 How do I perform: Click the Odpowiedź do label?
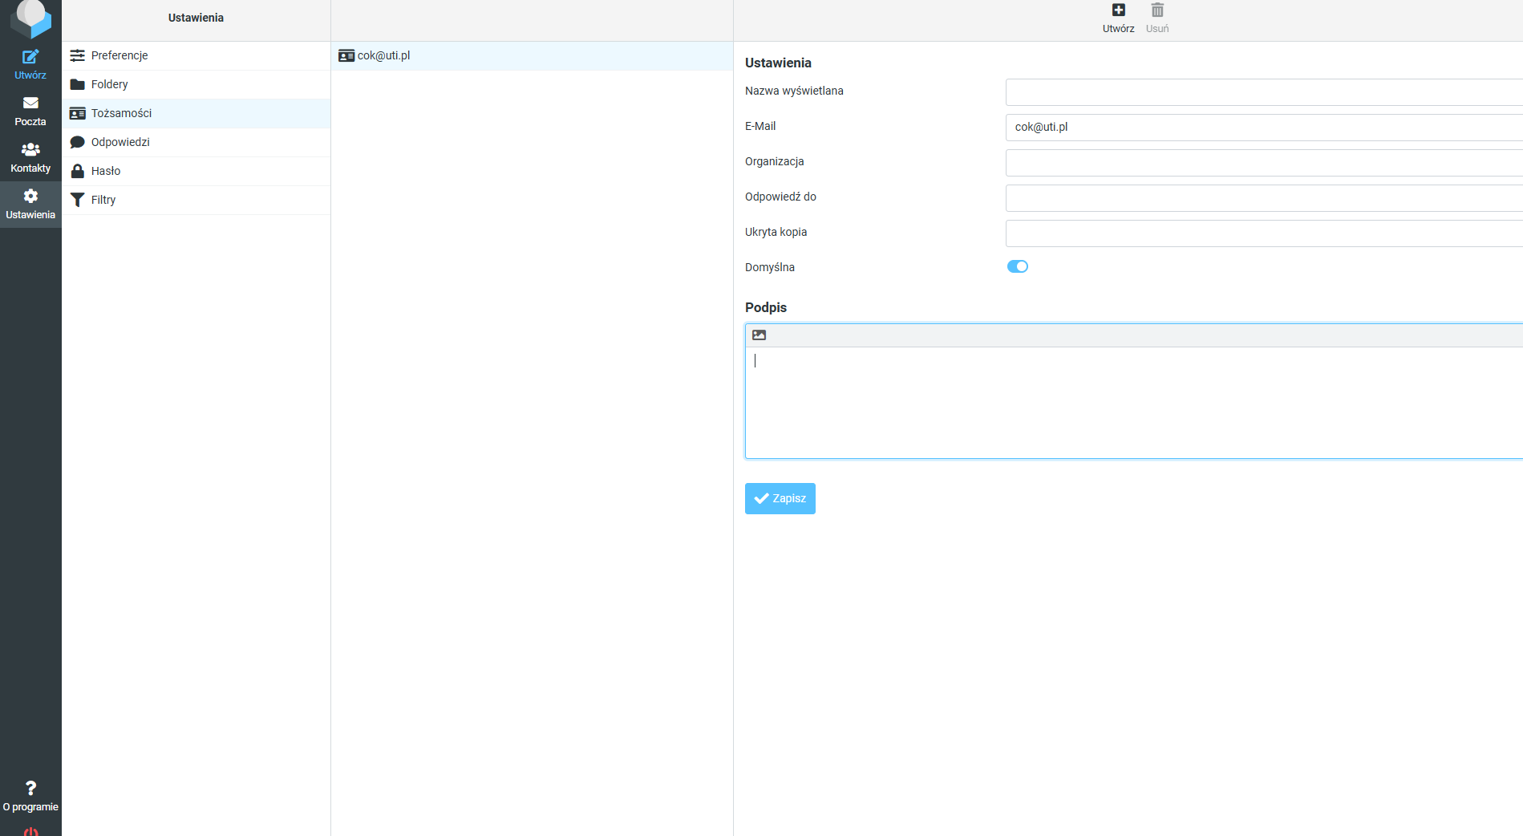click(x=780, y=197)
